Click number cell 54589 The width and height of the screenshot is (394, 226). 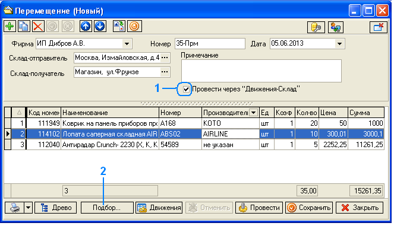tap(181, 145)
